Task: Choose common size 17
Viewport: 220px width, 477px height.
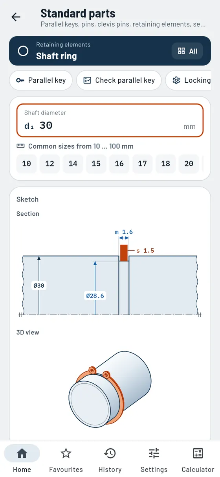Action: (x=143, y=164)
